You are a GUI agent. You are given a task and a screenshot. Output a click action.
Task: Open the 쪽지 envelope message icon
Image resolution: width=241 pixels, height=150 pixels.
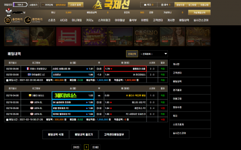[145, 5]
